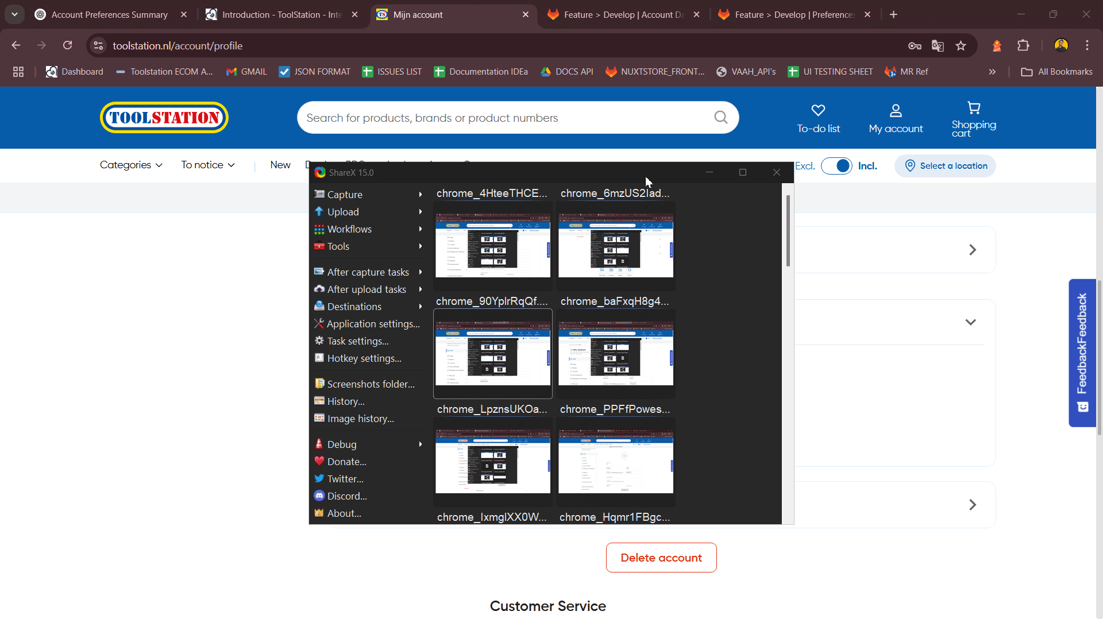
Task: Open ShareX Application settings
Action: click(373, 324)
